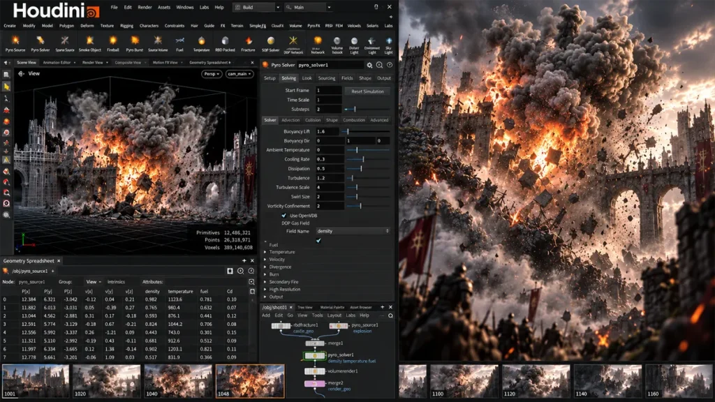
Task: Open the Persp viewport dropdown
Action: pyautogui.click(x=212, y=74)
